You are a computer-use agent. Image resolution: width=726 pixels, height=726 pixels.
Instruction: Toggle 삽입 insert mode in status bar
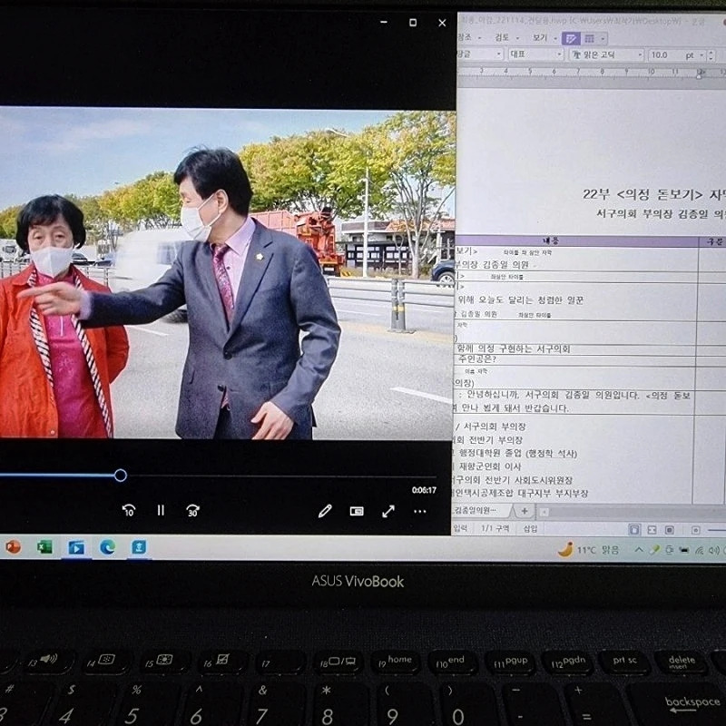(x=530, y=529)
